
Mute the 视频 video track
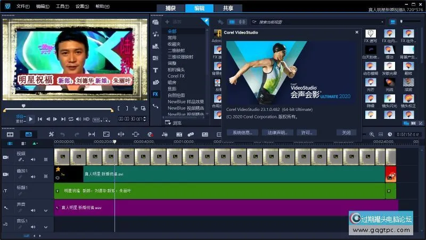pyautogui.click(x=32, y=159)
